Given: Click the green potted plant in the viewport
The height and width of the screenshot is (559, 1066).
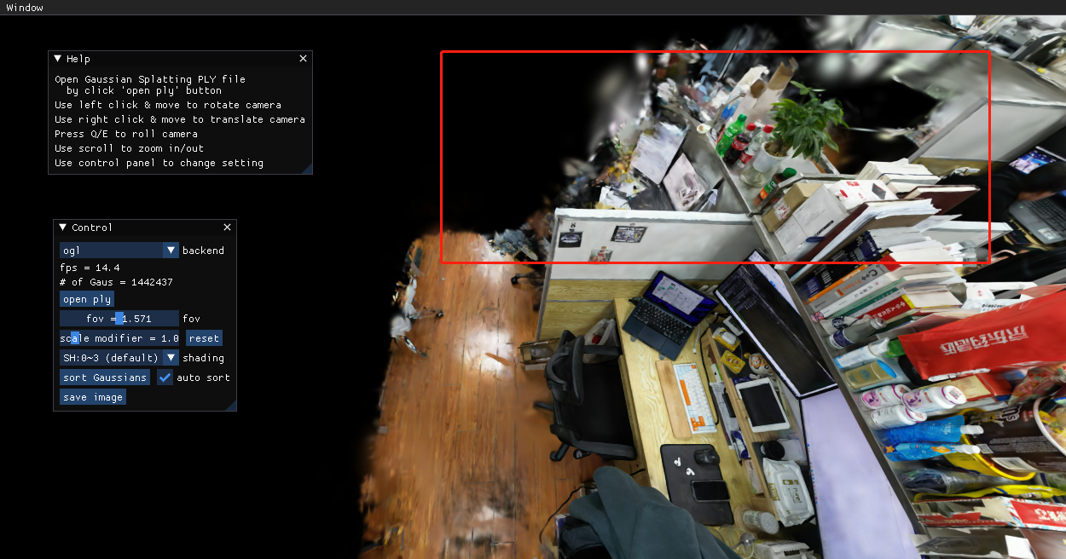Looking at the screenshot, I should 804,122.
